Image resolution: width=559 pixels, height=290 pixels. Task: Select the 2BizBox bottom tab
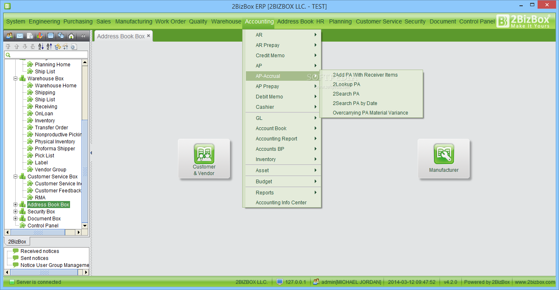click(x=17, y=242)
